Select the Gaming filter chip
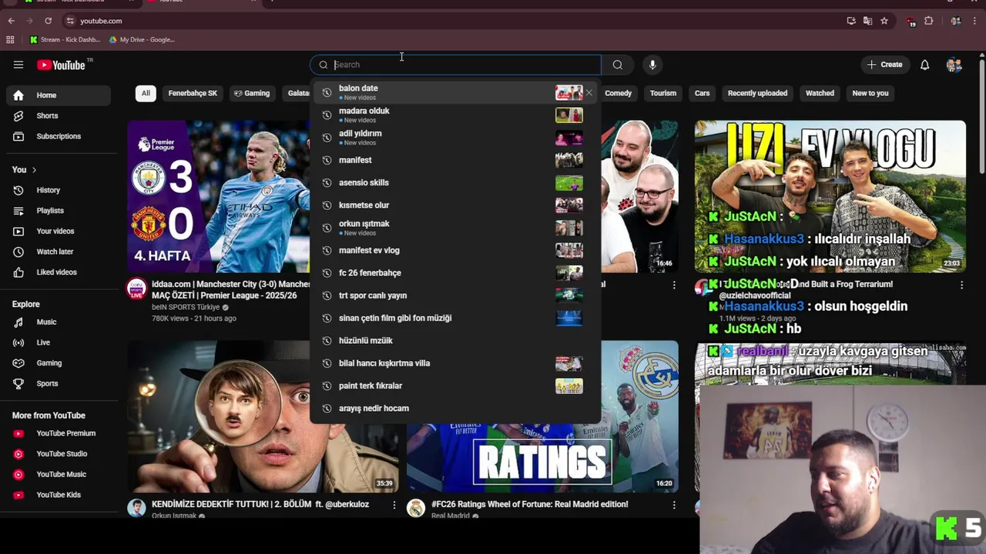This screenshot has height=554, width=986. [x=252, y=93]
